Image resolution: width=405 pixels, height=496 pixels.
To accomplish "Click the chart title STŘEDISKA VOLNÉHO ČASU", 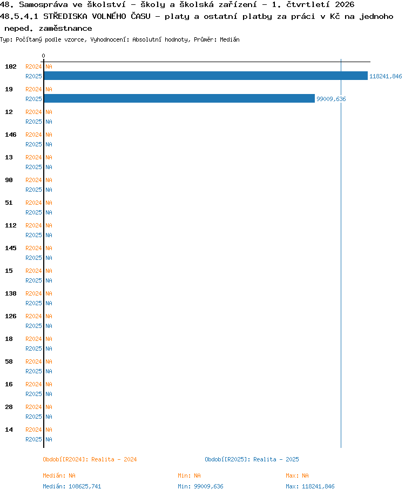I will 97,16.
